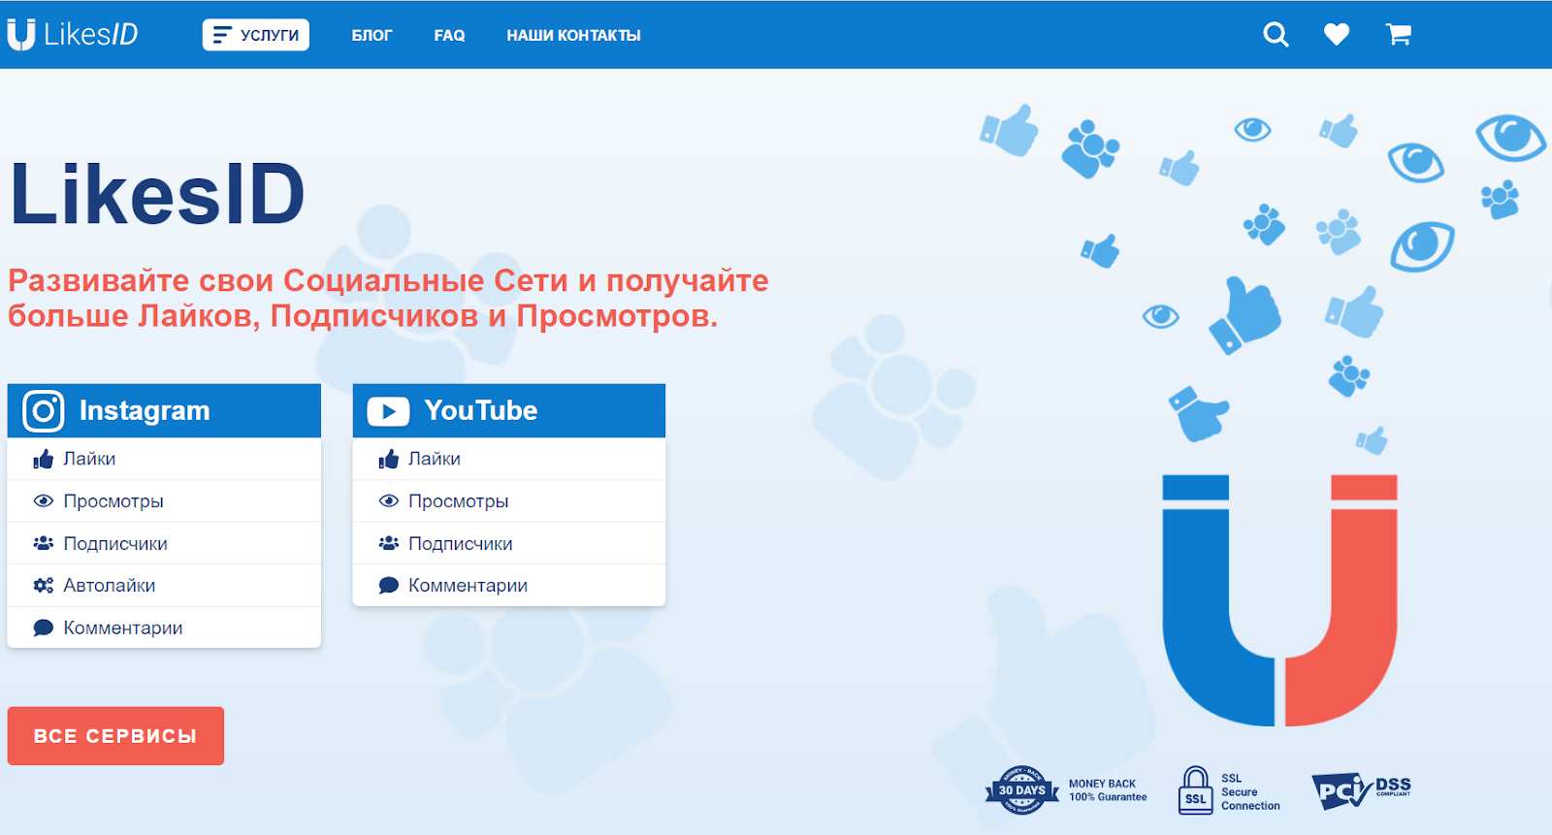
Task: Open the Блог menu item
Action: [x=372, y=35]
